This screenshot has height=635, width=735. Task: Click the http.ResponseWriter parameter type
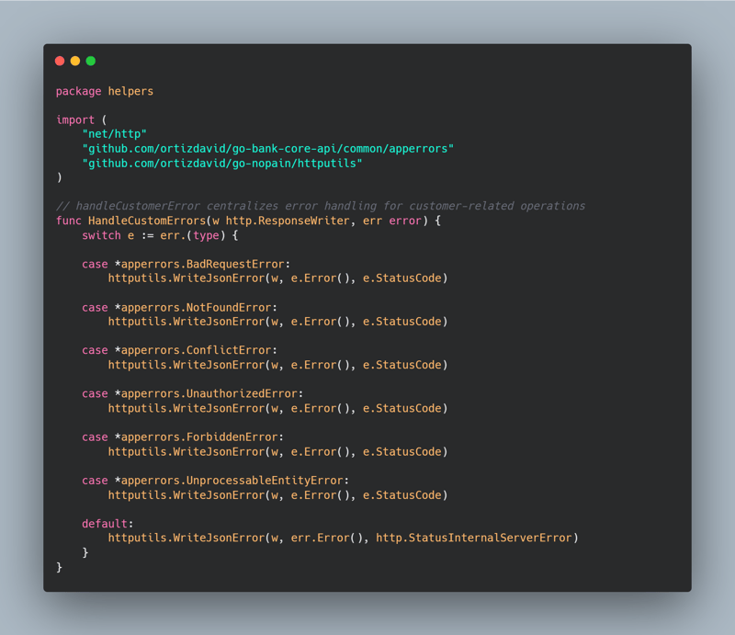click(x=288, y=221)
